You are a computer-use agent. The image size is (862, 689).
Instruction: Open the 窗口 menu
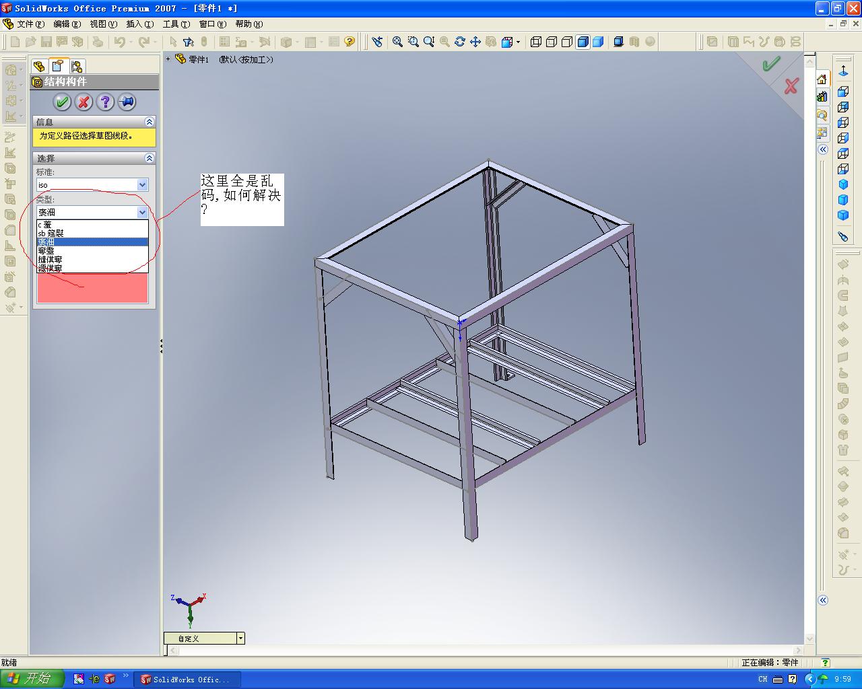point(212,24)
